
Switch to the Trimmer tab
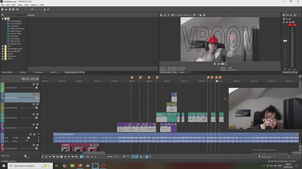(x=182, y=72)
